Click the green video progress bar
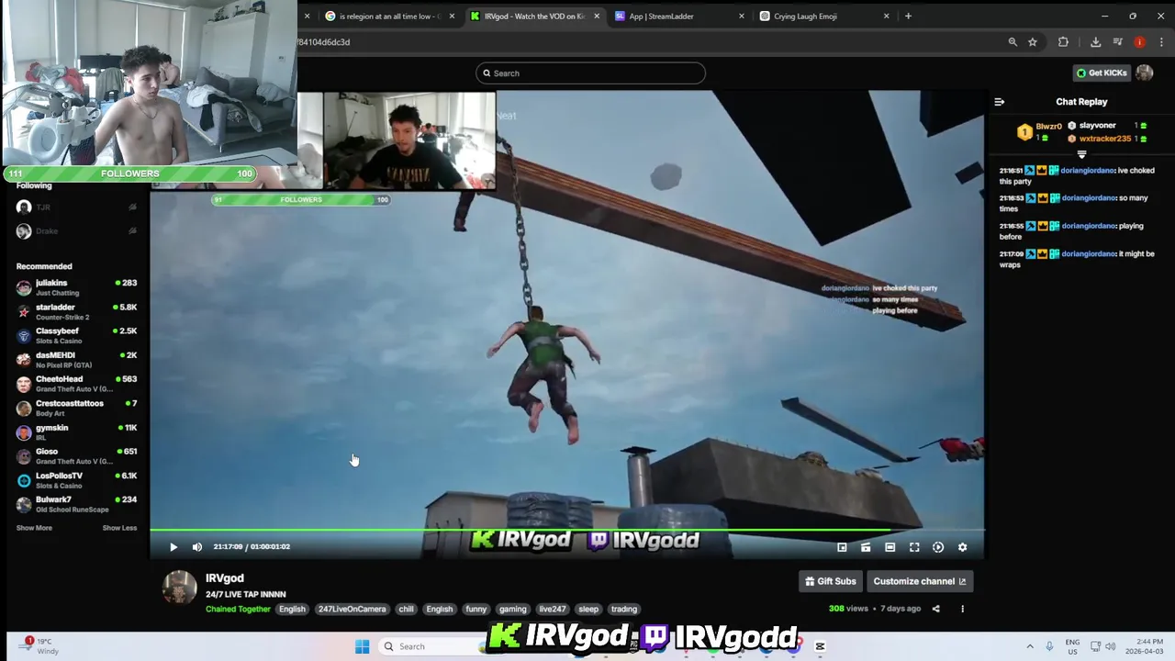 [x=566, y=530]
